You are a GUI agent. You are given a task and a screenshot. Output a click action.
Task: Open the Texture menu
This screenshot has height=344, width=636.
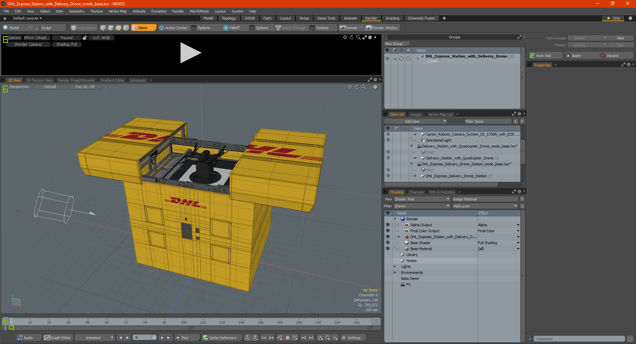point(97,11)
